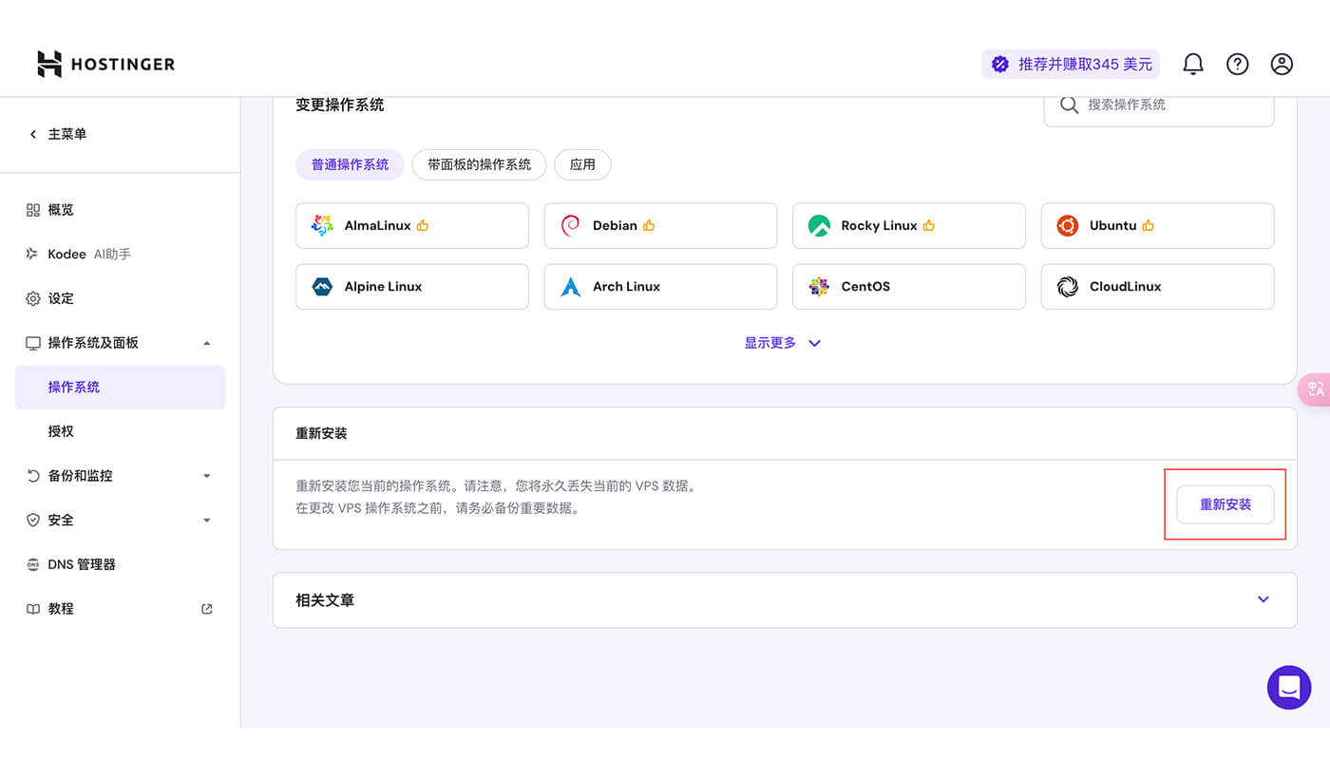Open the user account profile icon

(1282, 64)
